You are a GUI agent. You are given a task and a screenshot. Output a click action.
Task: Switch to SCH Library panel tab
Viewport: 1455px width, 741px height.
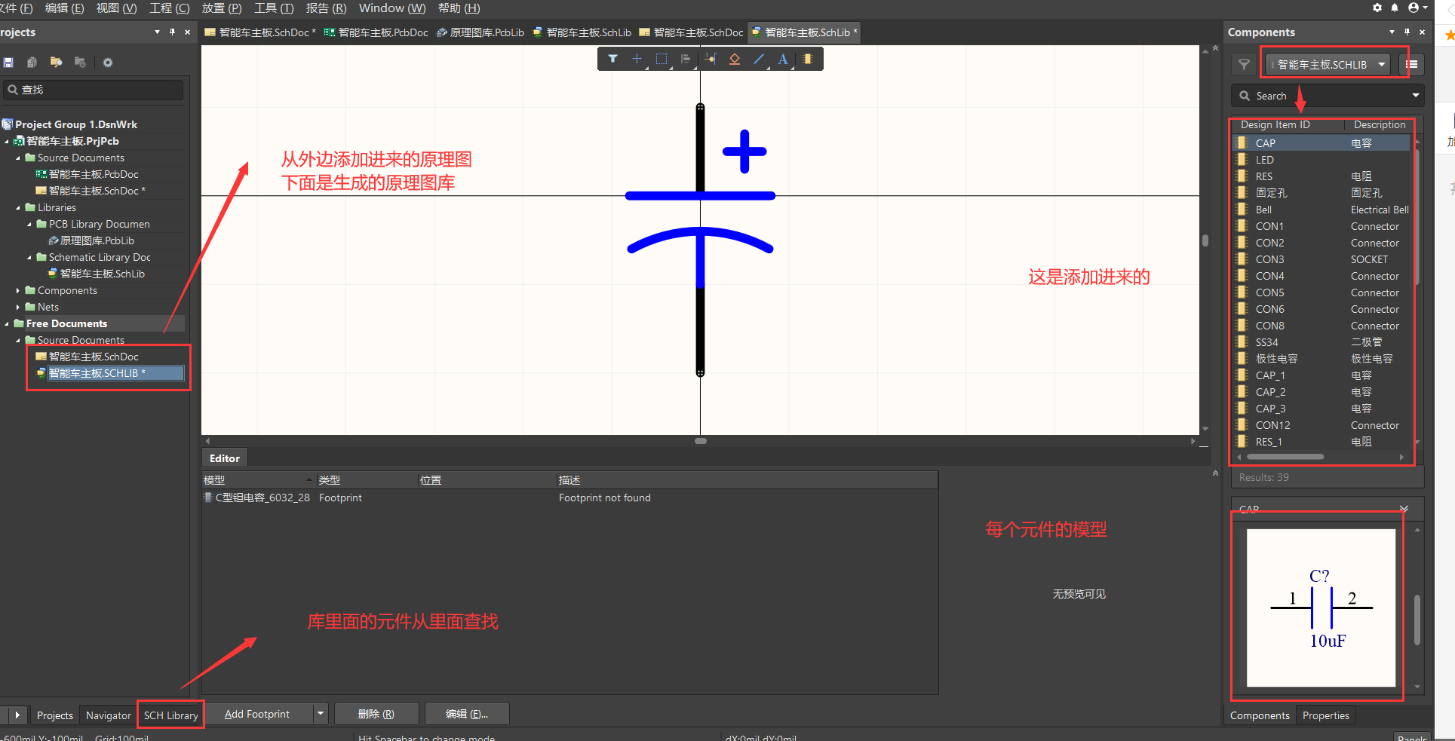point(170,715)
